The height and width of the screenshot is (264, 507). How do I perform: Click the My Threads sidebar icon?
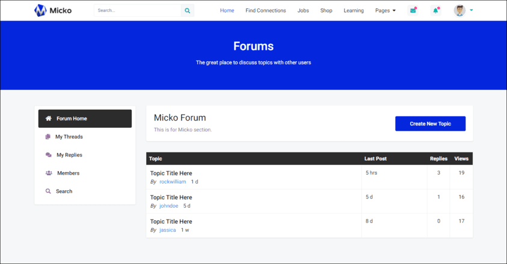click(x=48, y=137)
